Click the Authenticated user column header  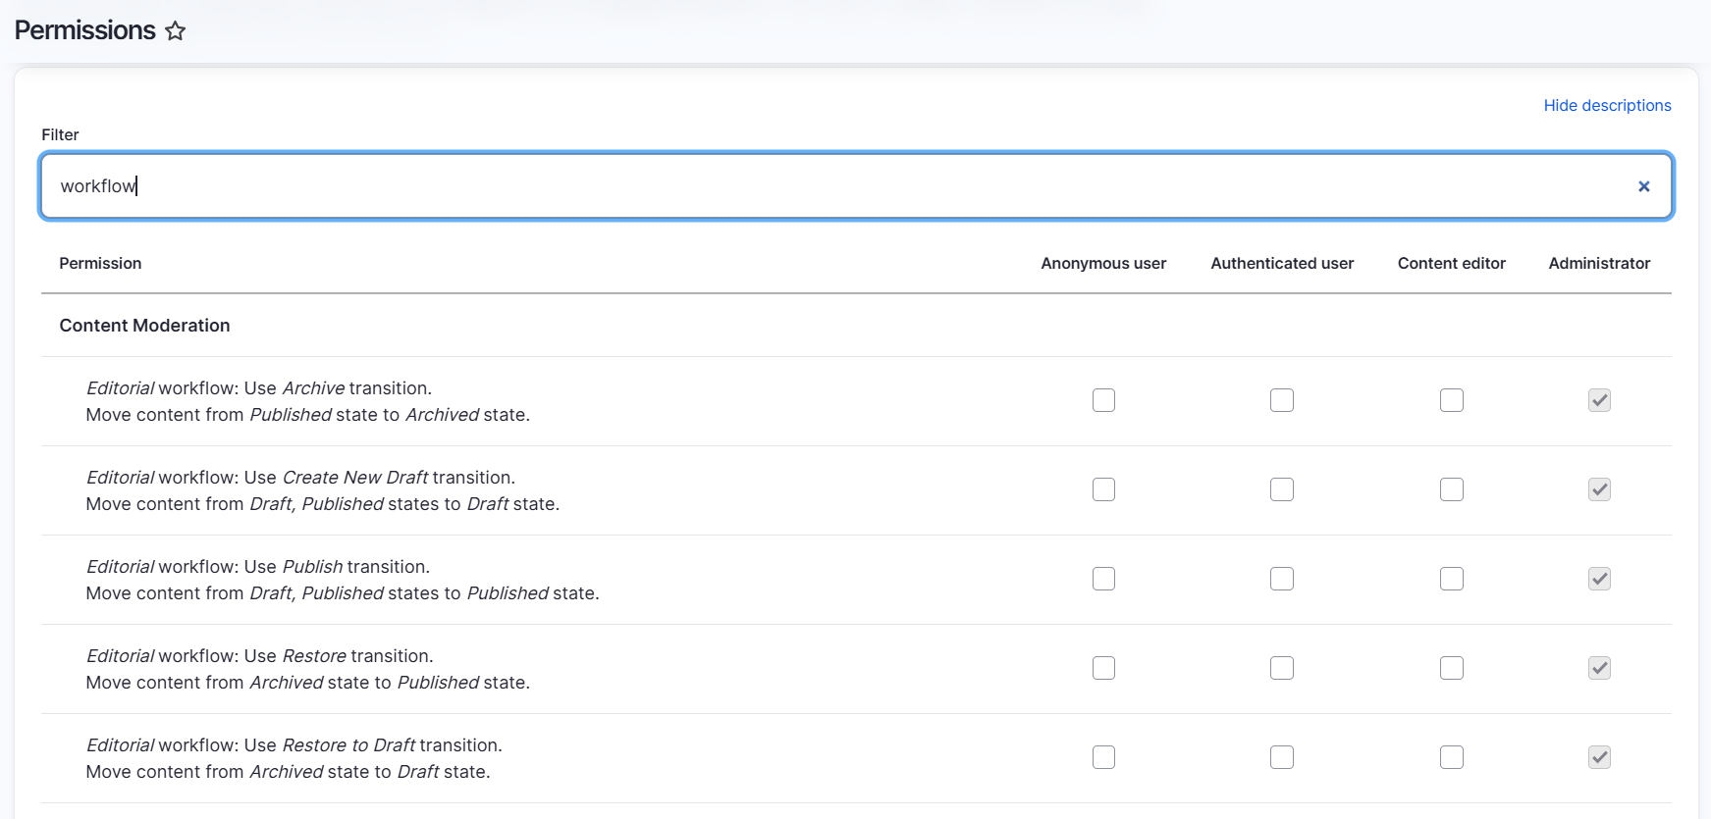click(x=1282, y=263)
